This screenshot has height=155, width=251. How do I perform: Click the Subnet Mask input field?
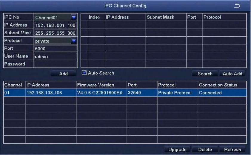pyautogui.click(x=56, y=33)
